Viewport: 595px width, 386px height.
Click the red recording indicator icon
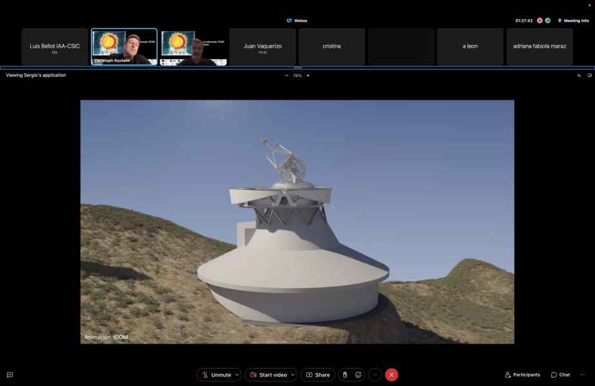click(x=540, y=21)
